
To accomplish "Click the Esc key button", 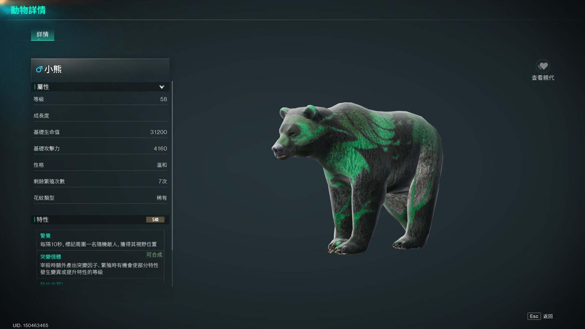I will coord(534,316).
